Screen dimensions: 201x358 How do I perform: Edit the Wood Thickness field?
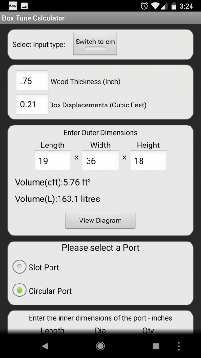coord(32,81)
